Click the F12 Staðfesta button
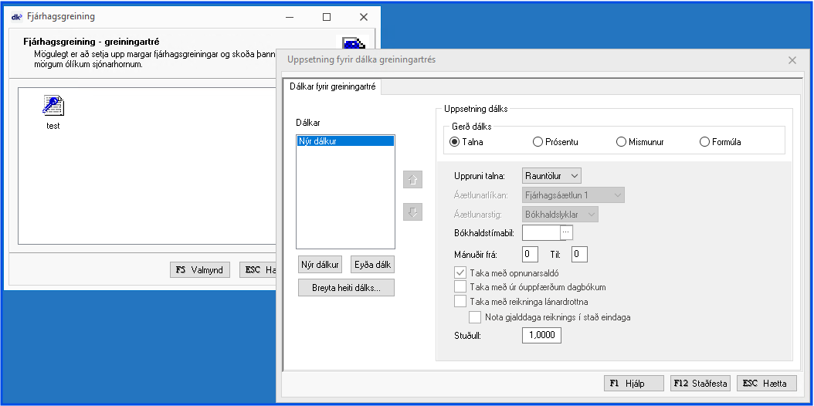 [700, 384]
